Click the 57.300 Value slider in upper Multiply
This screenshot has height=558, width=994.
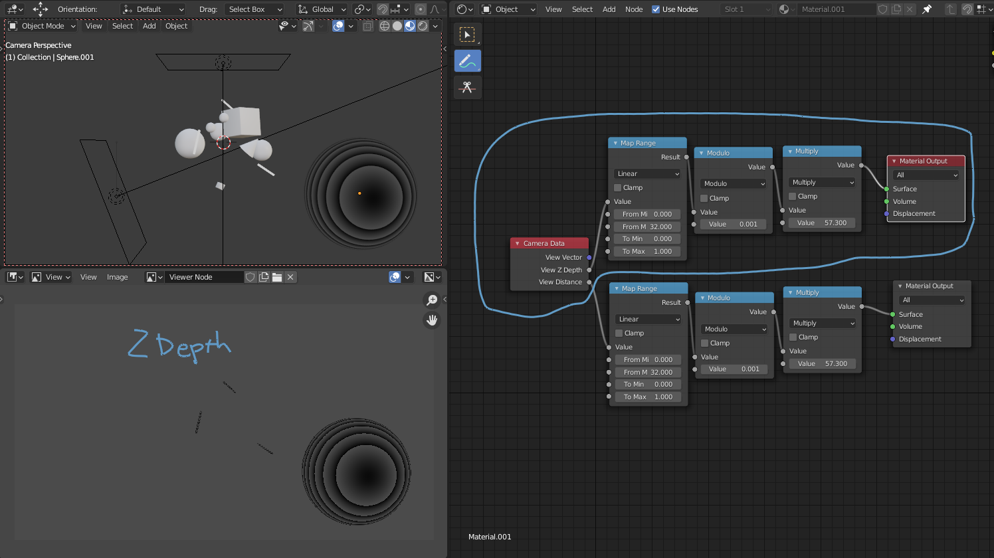point(822,223)
